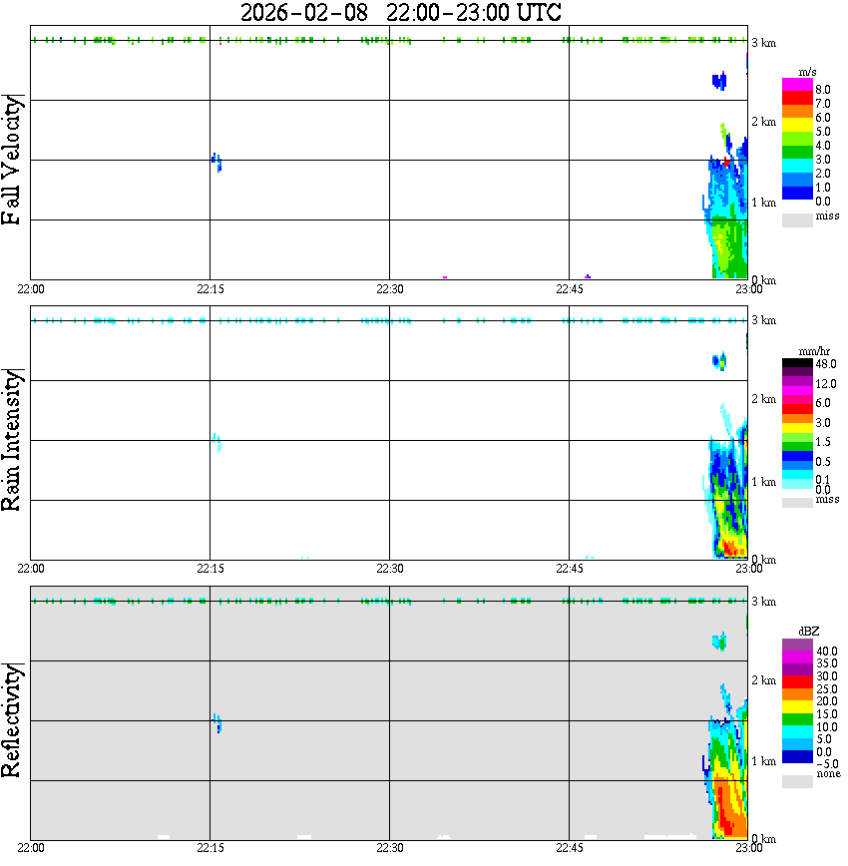Click the 22:30 tick under the Fall Velocity panel
848x866 pixels.
pos(389,289)
